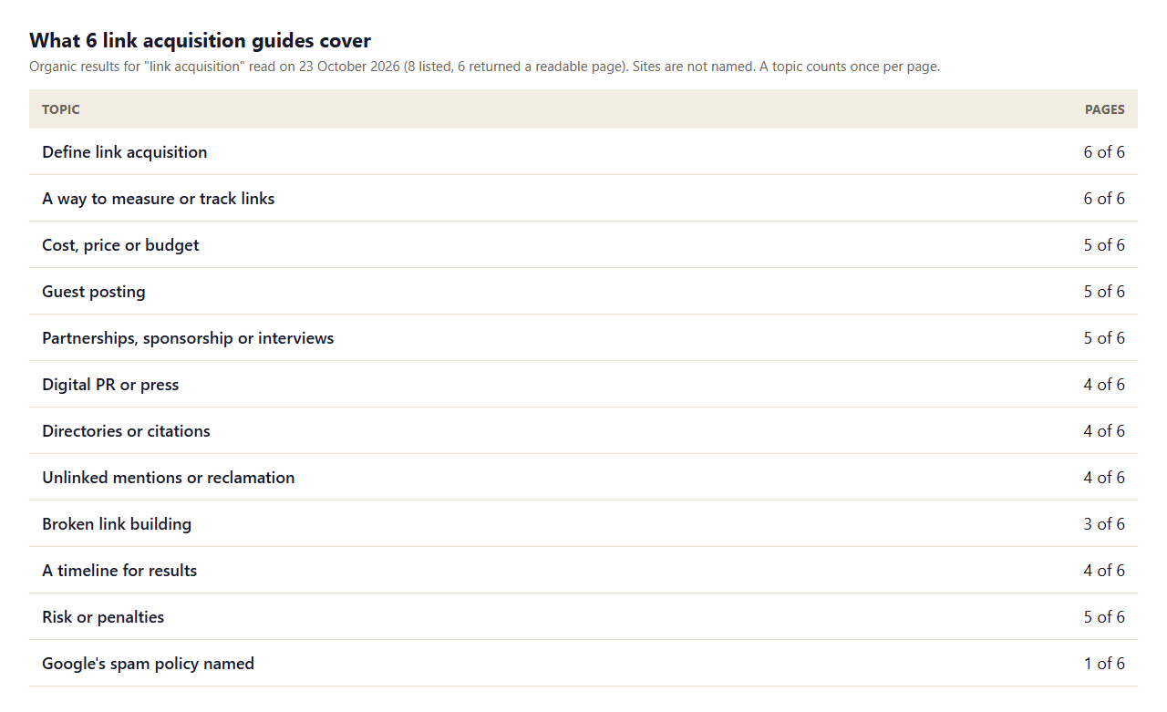The width and height of the screenshot is (1167, 712).
Task: Click the page count in the A timeline for results row
Action: (x=1104, y=571)
